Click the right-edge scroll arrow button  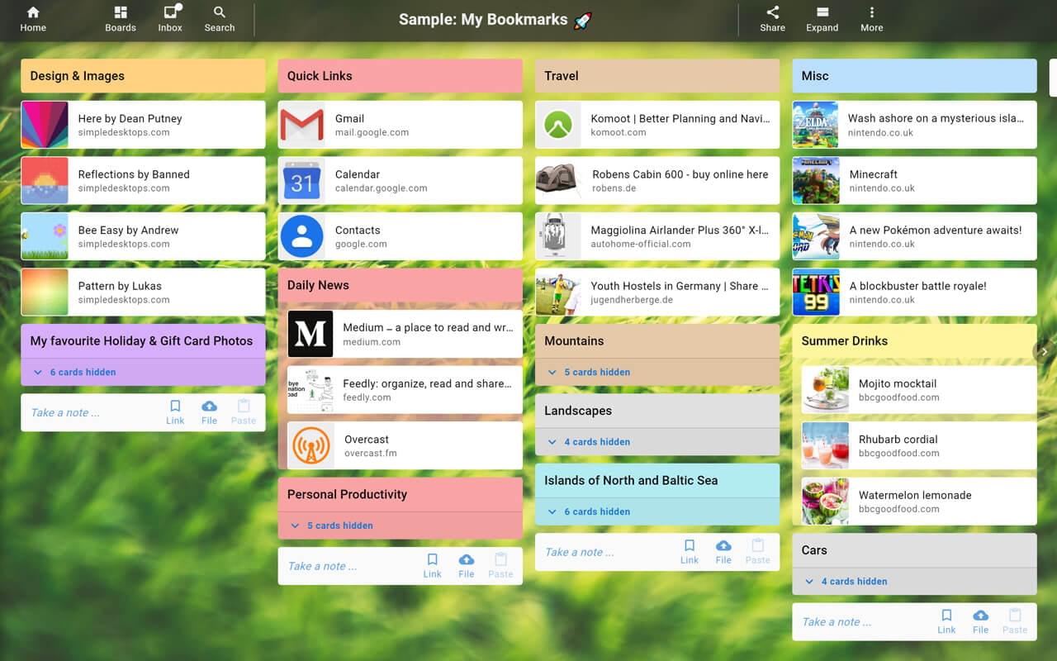pyautogui.click(x=1045, y=351)
